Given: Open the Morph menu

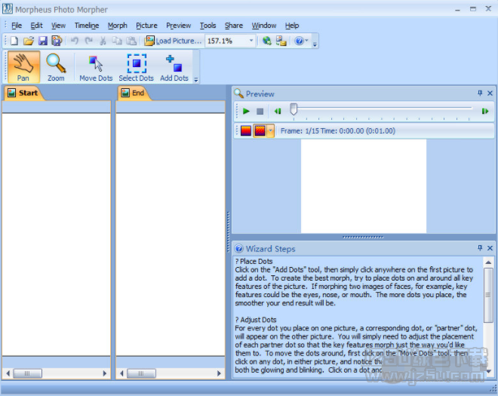Looking at the screenshot, I should (x=117, y=26).
